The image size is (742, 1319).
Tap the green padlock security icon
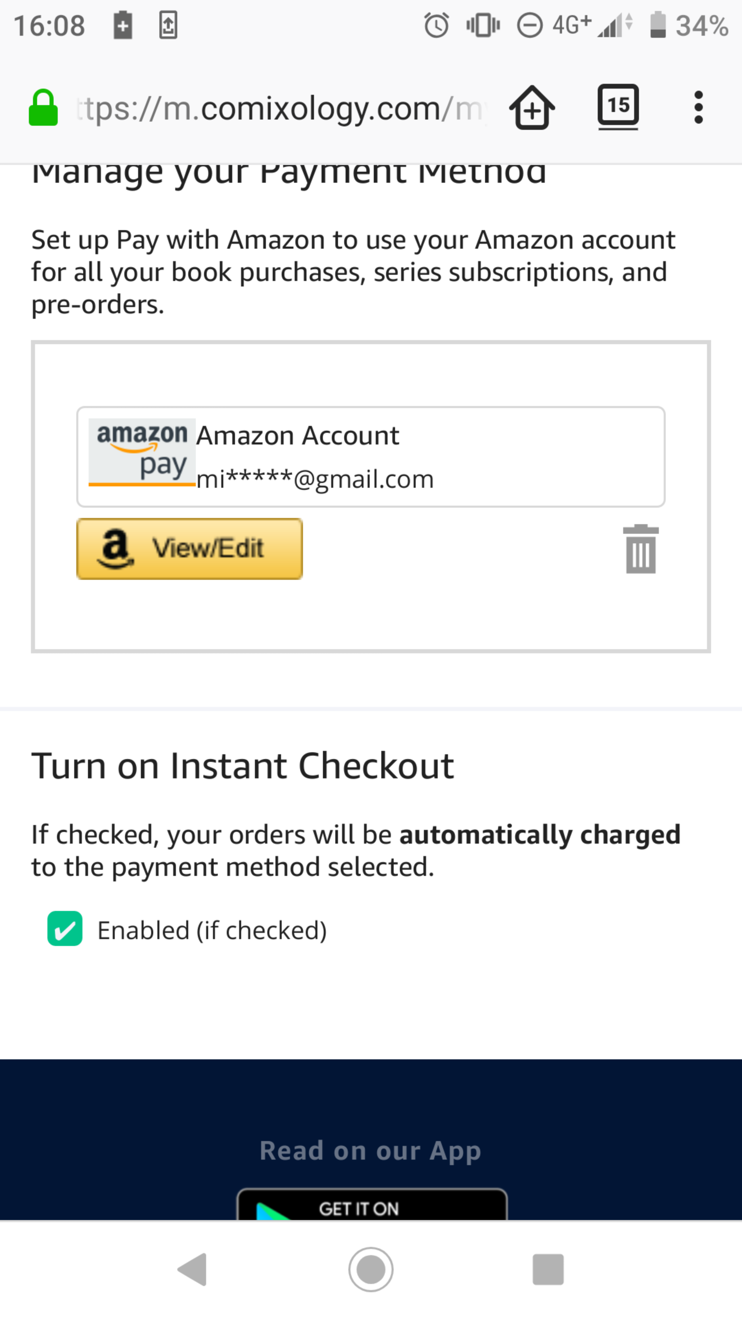coord(43,108)
